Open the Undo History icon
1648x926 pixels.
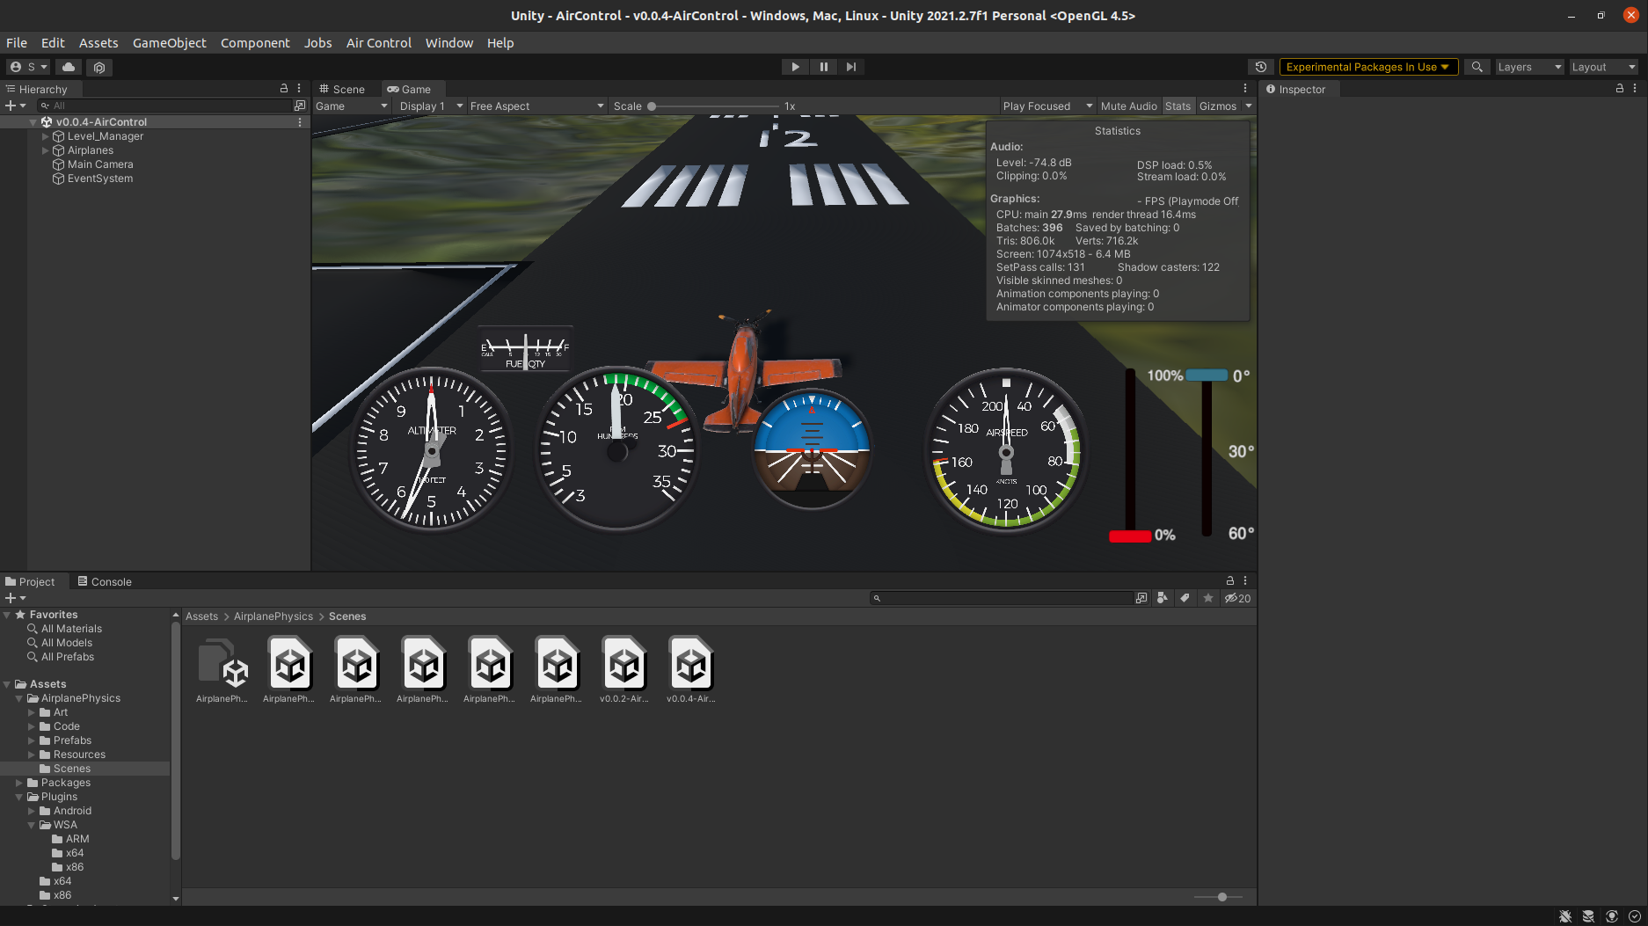[1260, 67]
